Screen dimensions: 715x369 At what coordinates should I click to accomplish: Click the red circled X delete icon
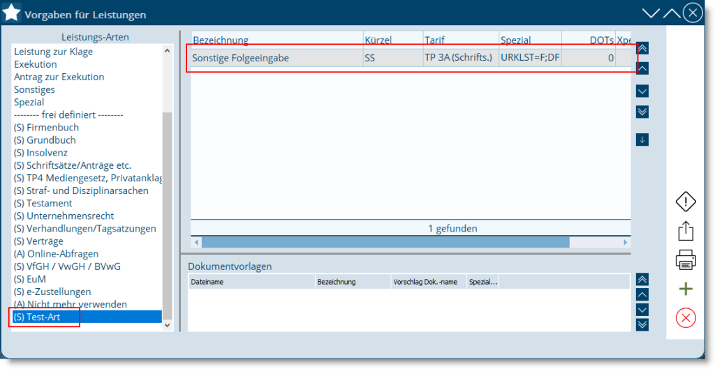click(686, 318)
